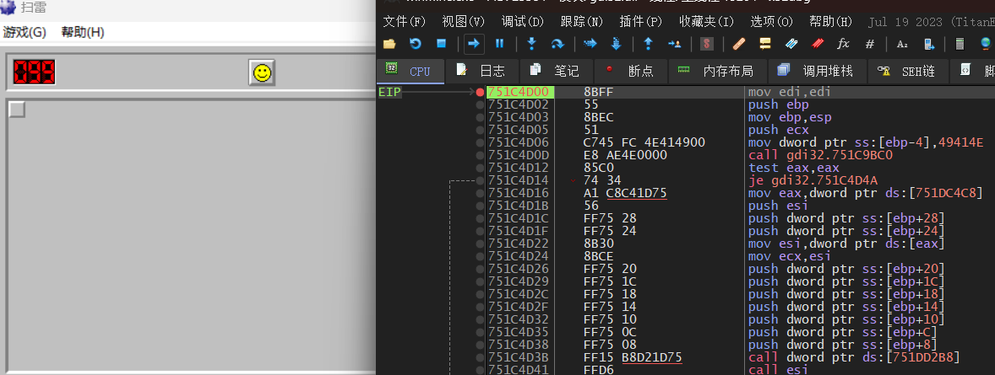Image resolution: width=995 pixels, height=375 pixels.
Task: Open the calculator tool
Action: (960, 44)
